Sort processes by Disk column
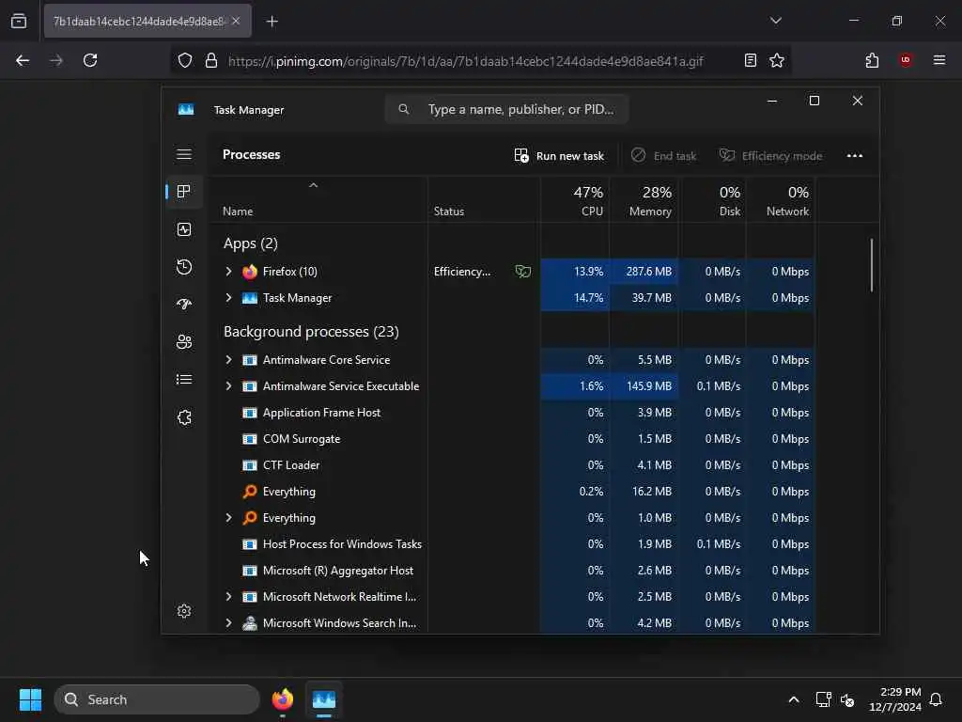The width and height of the screenshot is (962, 722). (713, 201)
